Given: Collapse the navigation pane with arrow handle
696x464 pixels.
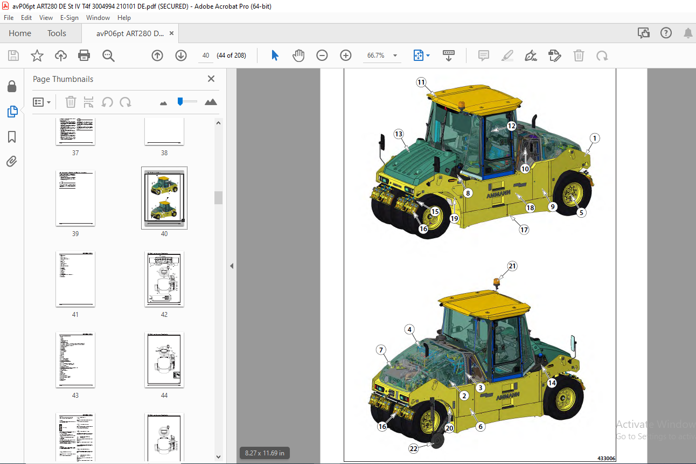Looking at the screenshot, I should click(232, 266).
